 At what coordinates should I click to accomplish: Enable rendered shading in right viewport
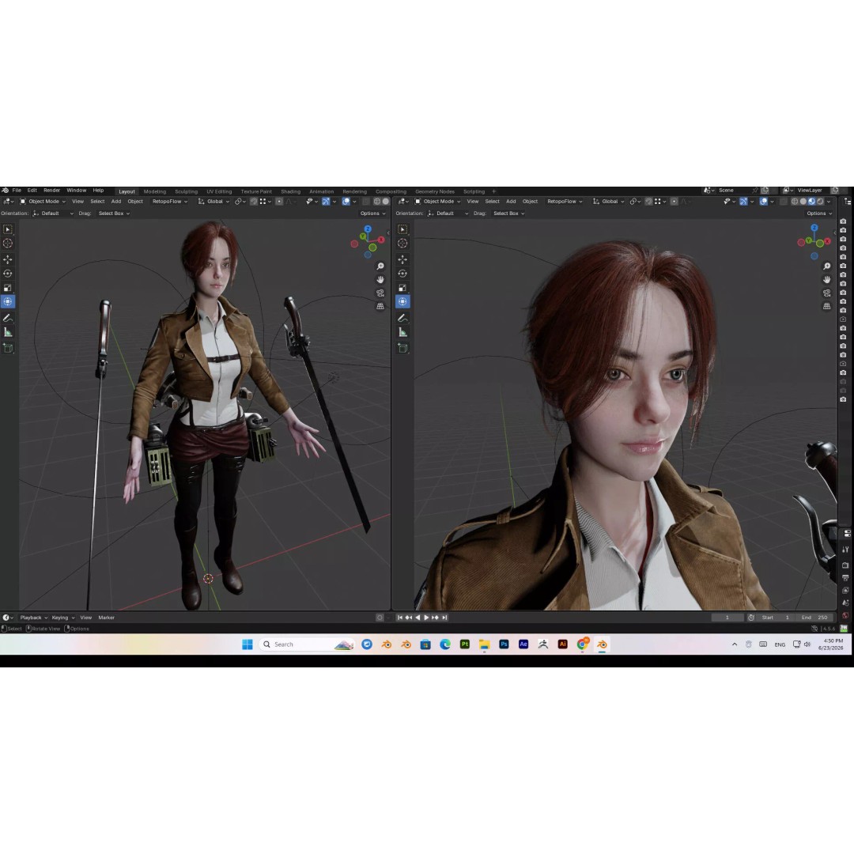(x=820, y=202)
